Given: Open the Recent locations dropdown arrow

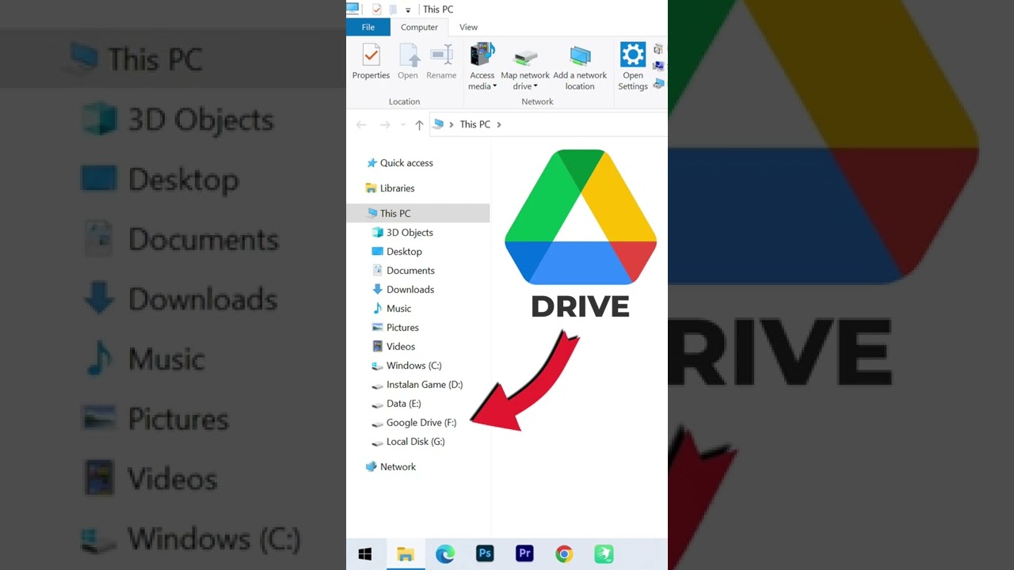Looking at the screenshot, I should (402, 125).
